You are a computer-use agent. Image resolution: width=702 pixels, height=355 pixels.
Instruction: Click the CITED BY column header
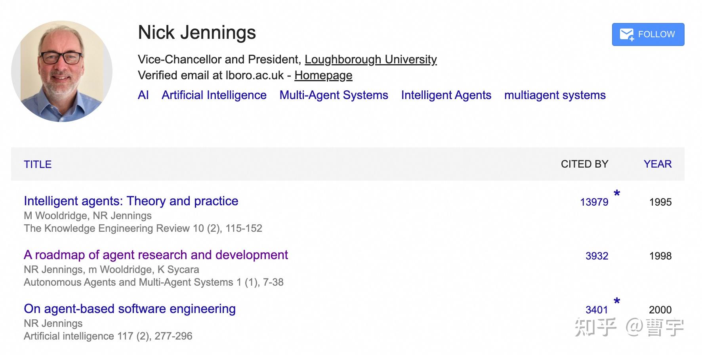(584, 164)
